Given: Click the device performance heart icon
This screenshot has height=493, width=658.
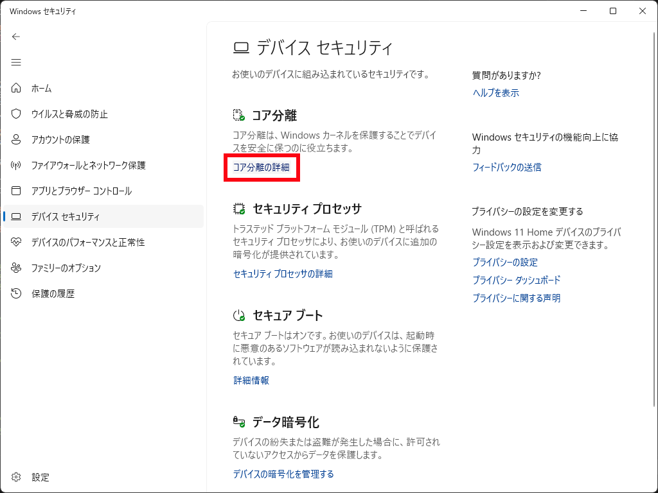Looking at the screenshot, I should 17,242.
